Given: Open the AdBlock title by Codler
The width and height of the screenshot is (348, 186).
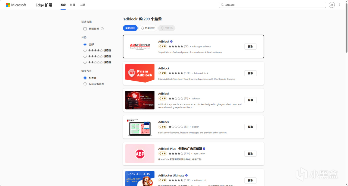Looking at the screenshot, I should click(164, 122).
